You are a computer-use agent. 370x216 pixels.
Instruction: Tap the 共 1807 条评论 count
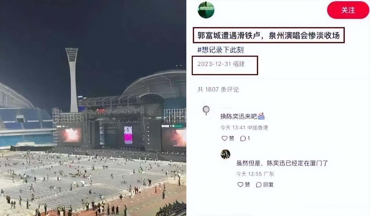pyautogui.click(x=218, y=89)
